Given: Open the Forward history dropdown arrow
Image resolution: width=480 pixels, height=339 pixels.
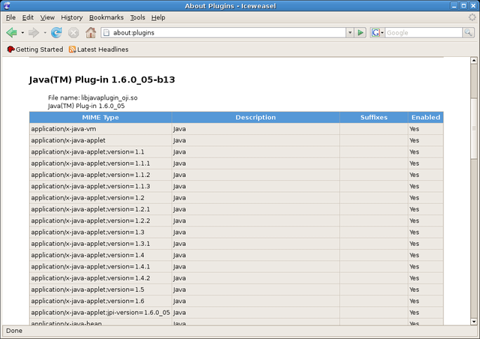Looking at the screenshot, I should [45, 32].
